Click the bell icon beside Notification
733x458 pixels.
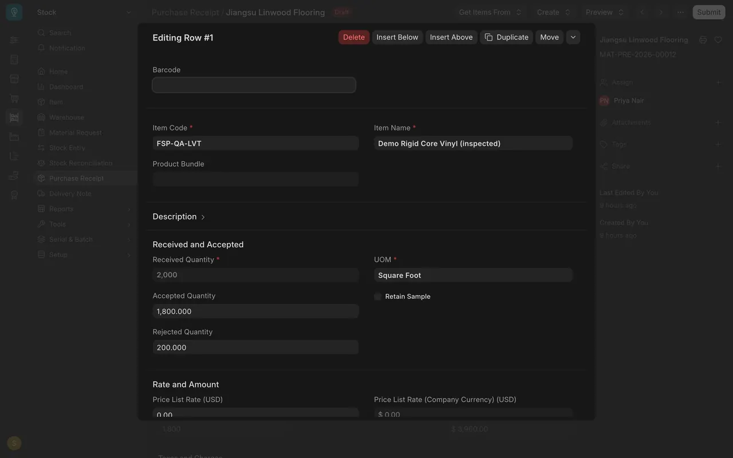41,48
